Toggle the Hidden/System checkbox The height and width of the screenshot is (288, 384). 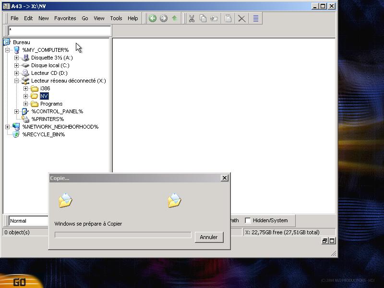[x=248, y=220]
